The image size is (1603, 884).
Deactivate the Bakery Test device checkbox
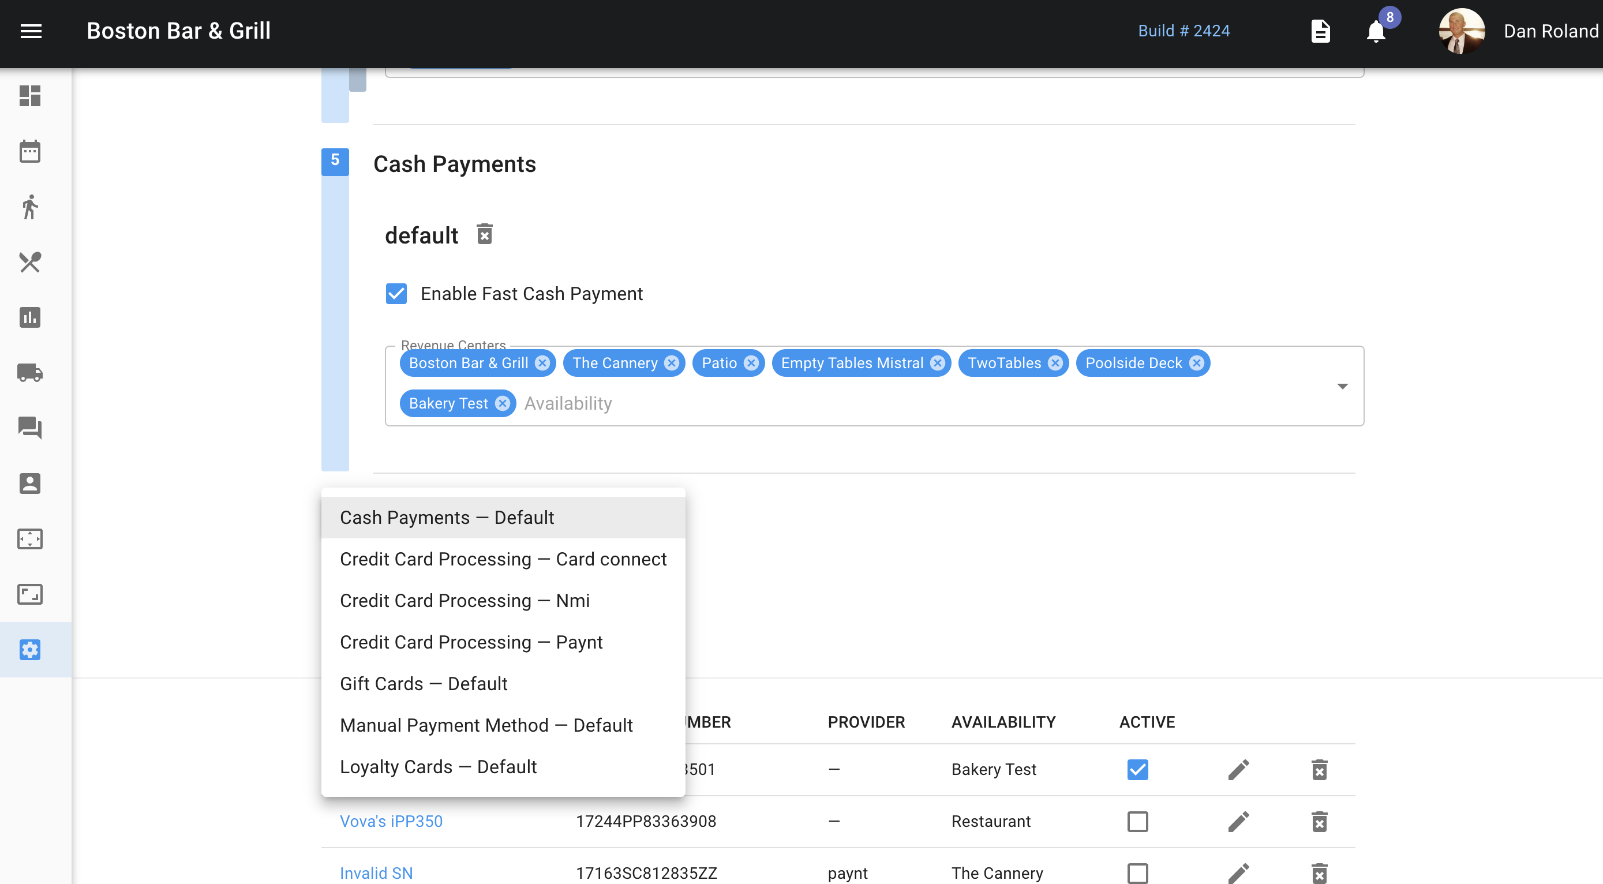tap(1137, 770)
